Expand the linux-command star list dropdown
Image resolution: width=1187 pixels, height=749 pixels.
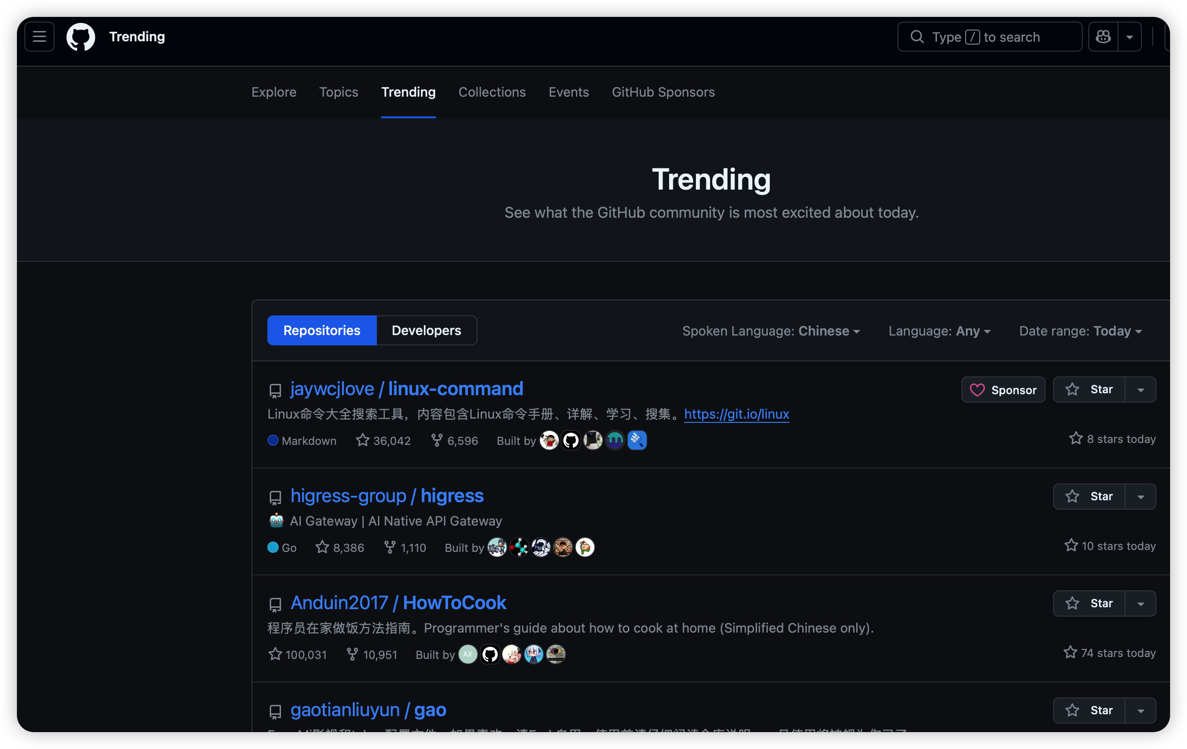[x=1140, y=390]
